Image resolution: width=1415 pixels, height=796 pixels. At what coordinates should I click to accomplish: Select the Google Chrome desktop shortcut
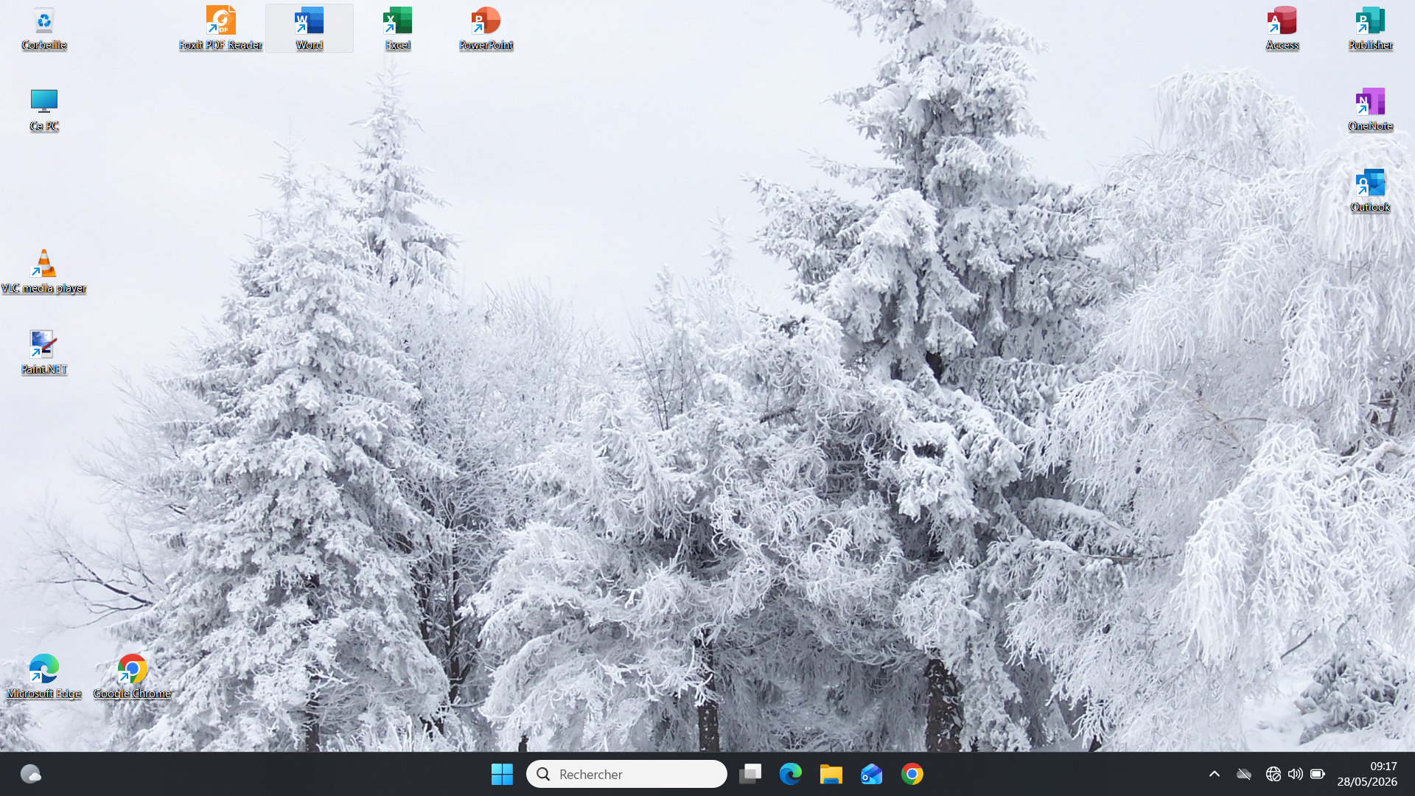pyautogui.click(x=133, y=677)
